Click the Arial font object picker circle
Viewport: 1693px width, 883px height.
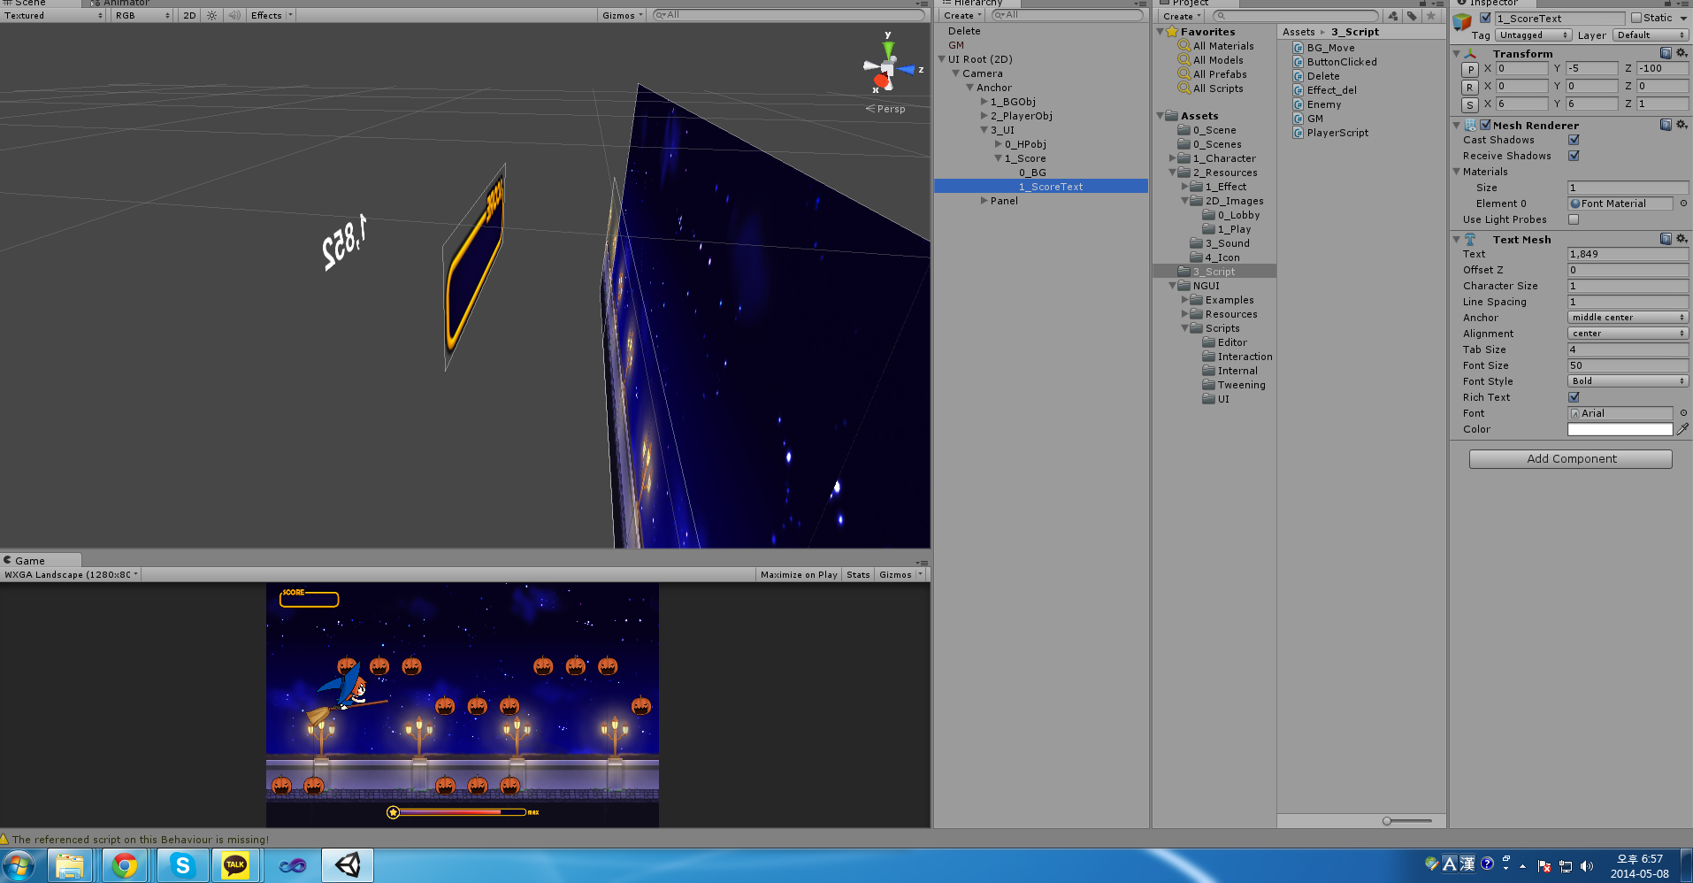coord(1683,413)
